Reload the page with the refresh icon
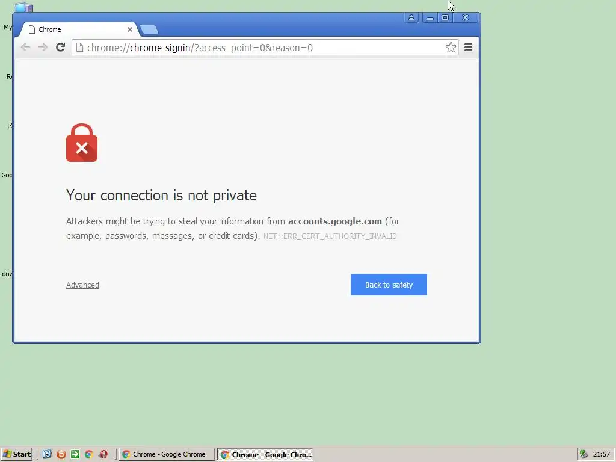Viewport: 616px width, 462px height. click(60, 48)
